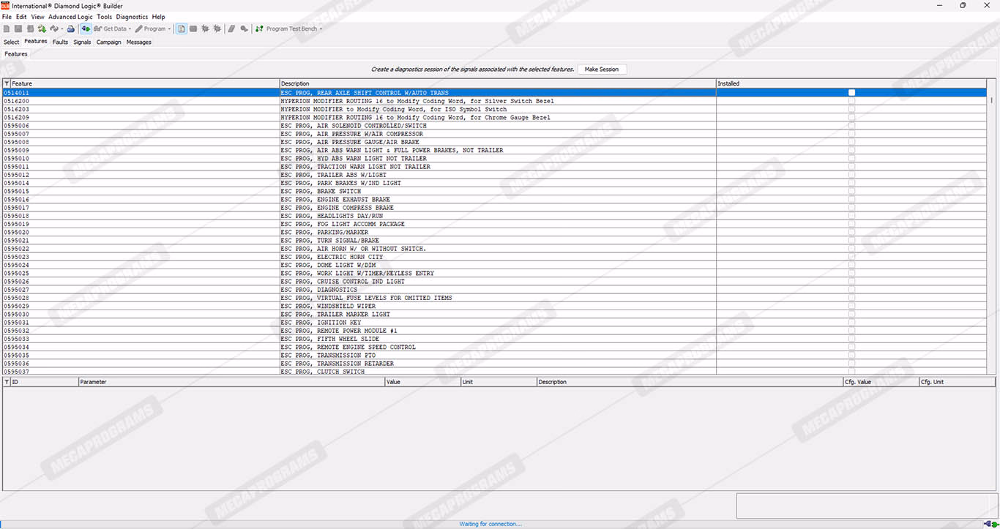
Task: Open the Get Data dropdown
Action: (130, 29)
